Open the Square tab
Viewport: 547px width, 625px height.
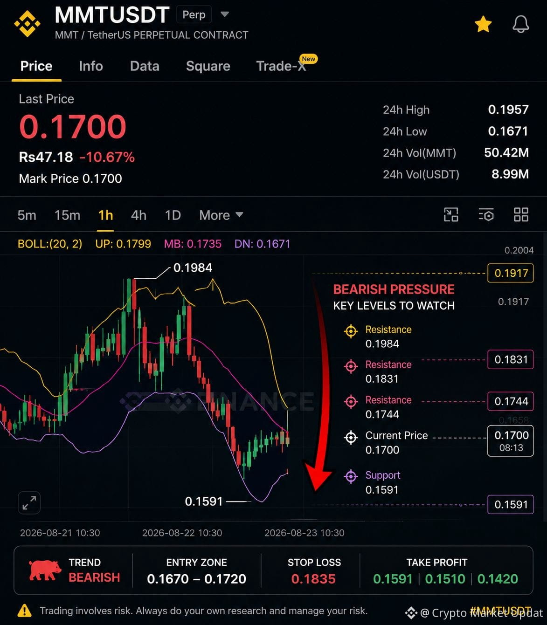click(x=208, y=66)
